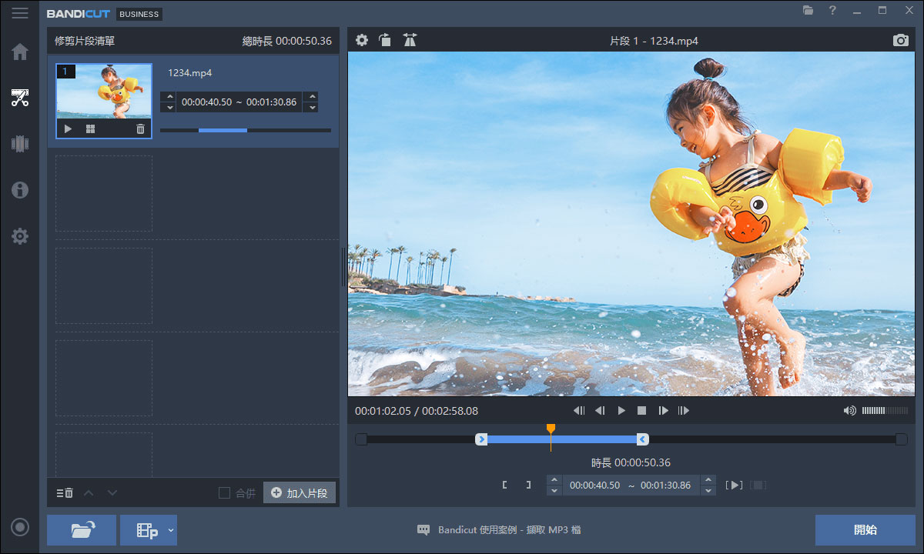The height and width of the screenshot is (554, 924).
Task: Click the 開始 start button
Action: tap(865, 529)
